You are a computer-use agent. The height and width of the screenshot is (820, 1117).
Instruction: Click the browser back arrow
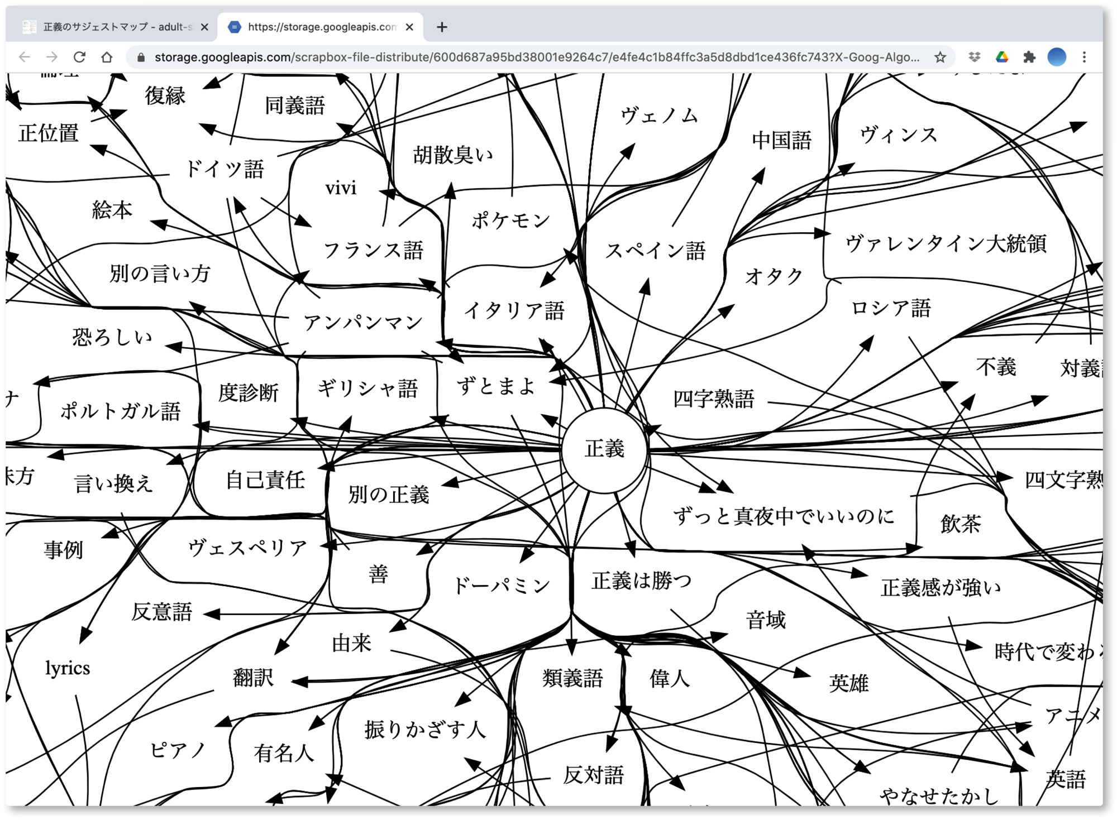click(25, 57)
